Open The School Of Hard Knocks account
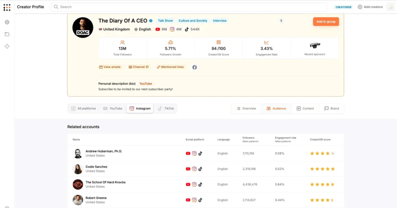This screenshot has height=208, width=397. click(x=106, y=182)
